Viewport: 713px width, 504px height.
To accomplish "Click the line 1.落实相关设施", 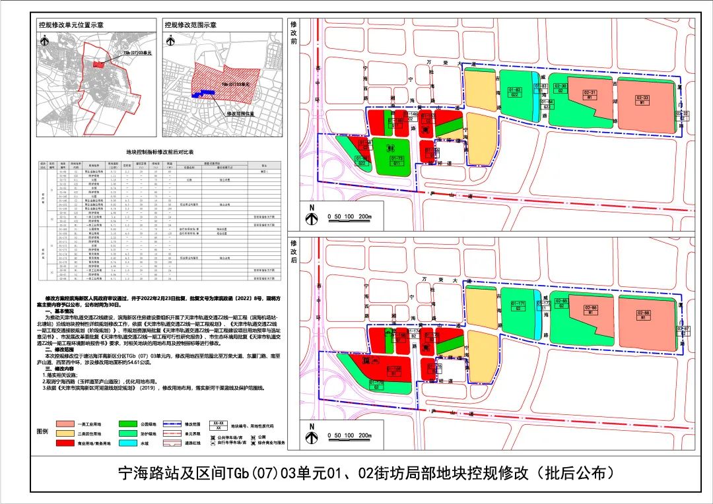I will coord(60,375).
